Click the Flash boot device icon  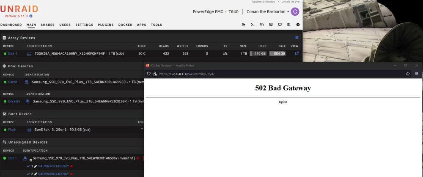(30, 130)
